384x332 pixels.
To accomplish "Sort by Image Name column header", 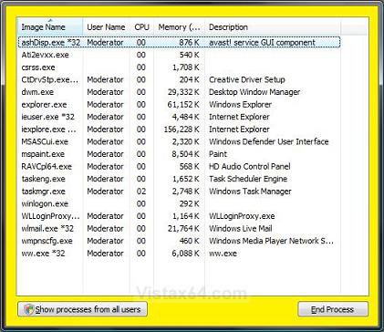I will pos(50,27).
